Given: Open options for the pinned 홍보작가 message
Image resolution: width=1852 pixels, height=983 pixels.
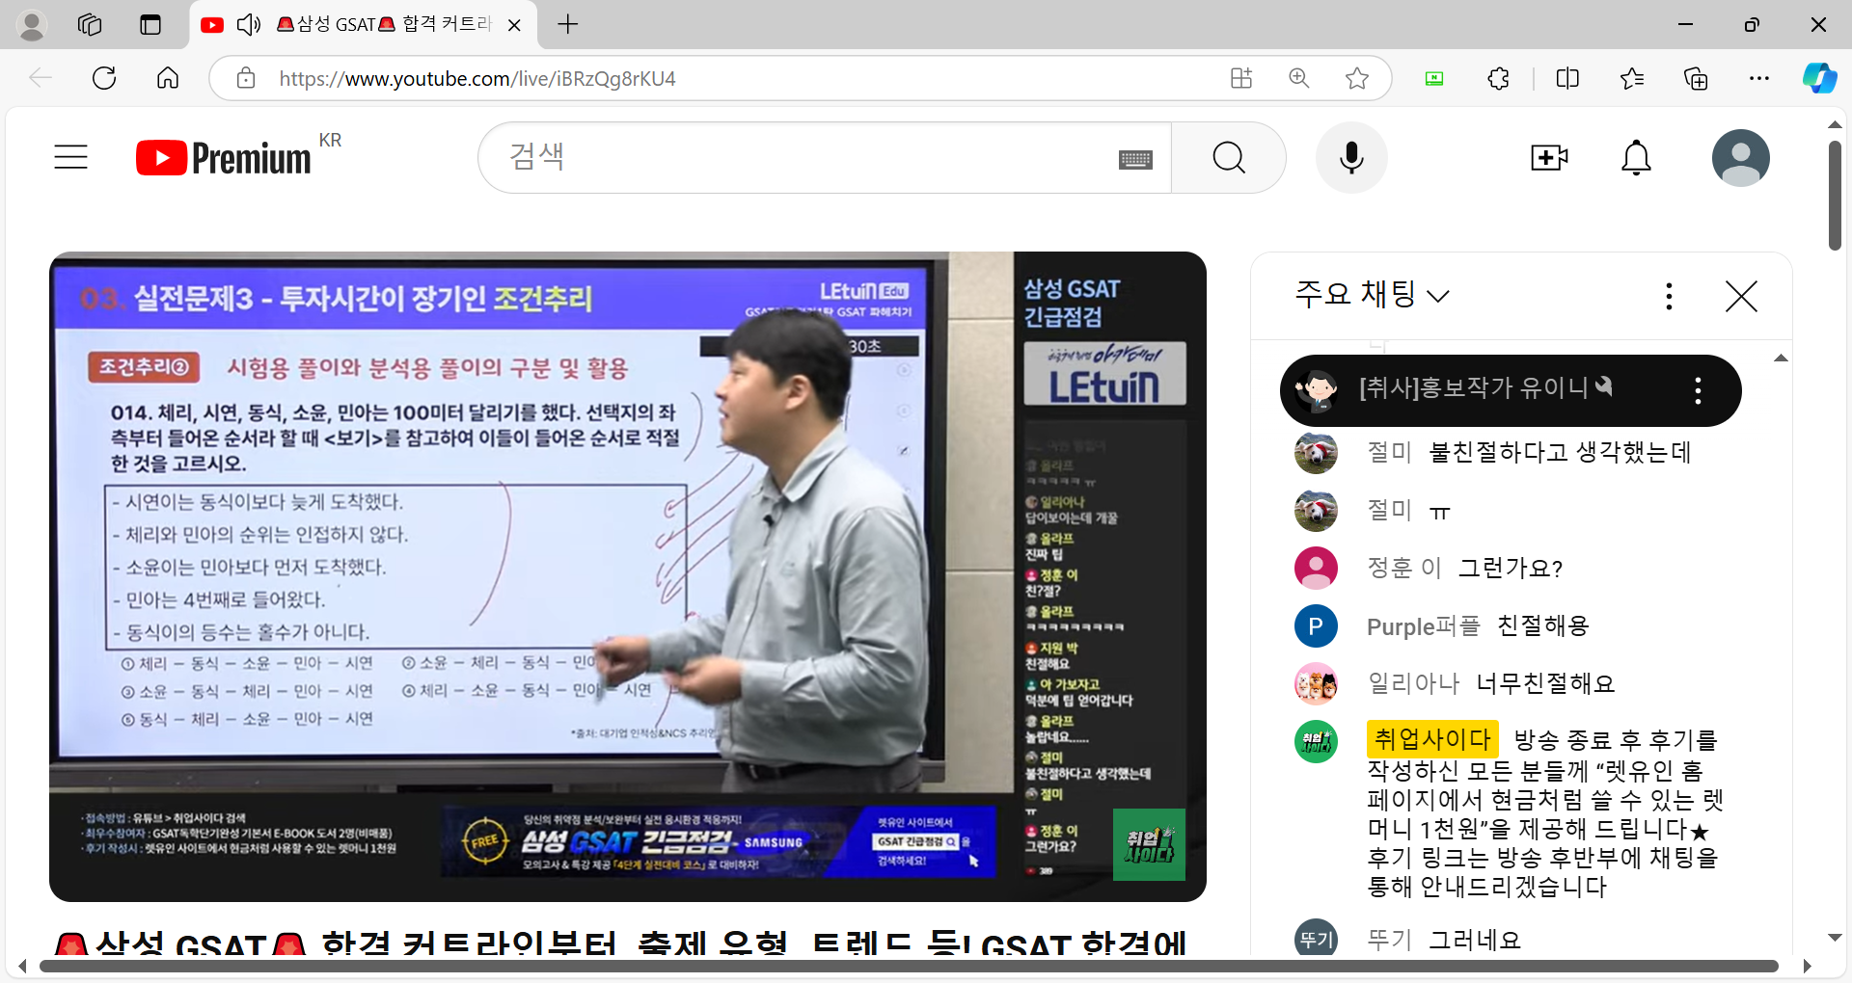Looking at the screenshot, I should click(1698, 390).
